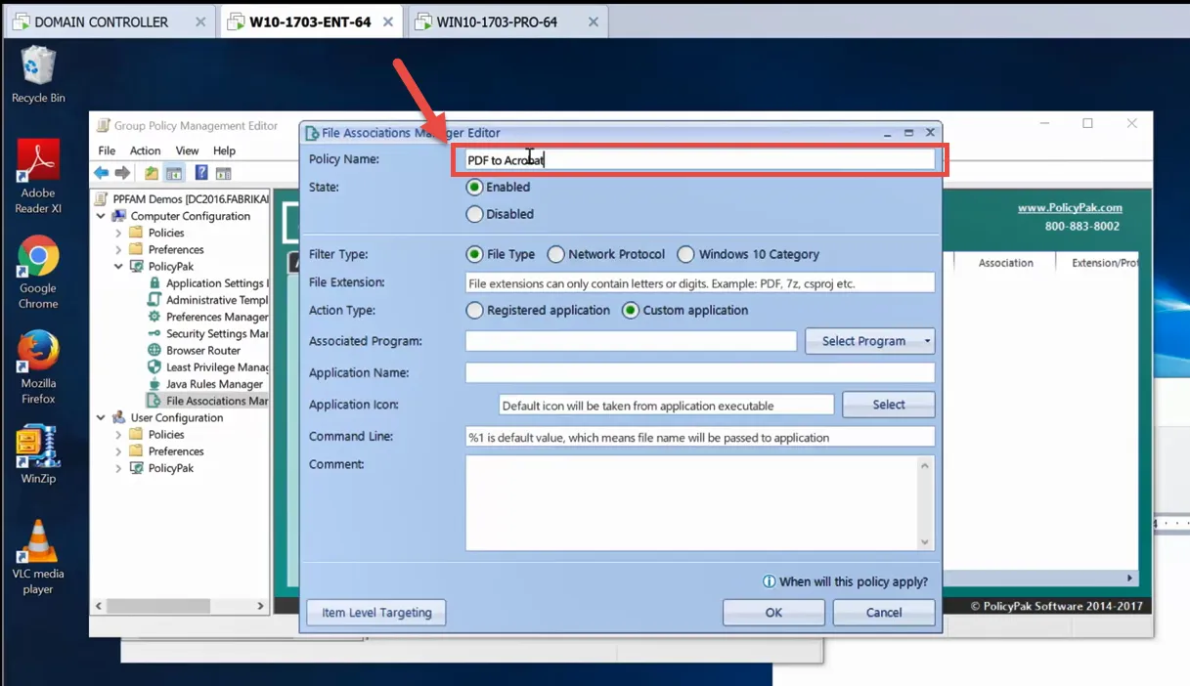Switch to W10-1703-ENT-64 tab
The height and width of the screenshot is (686, 1190).
(312, 21)
